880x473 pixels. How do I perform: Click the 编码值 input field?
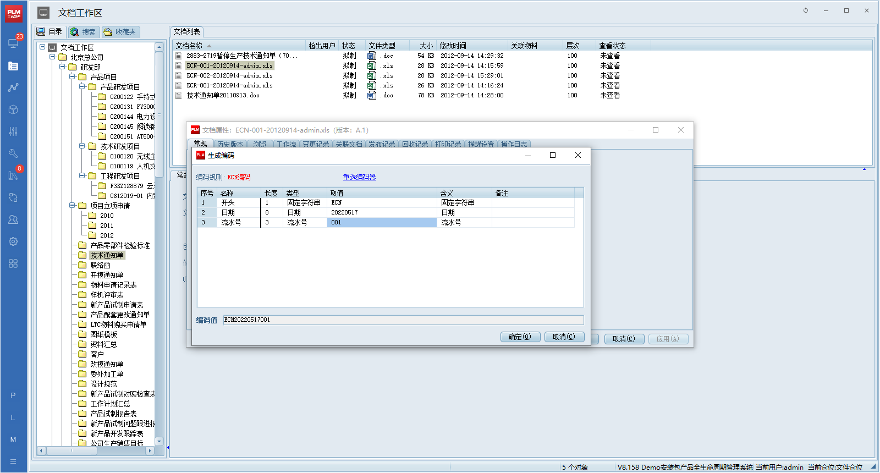tap(403, 320)
